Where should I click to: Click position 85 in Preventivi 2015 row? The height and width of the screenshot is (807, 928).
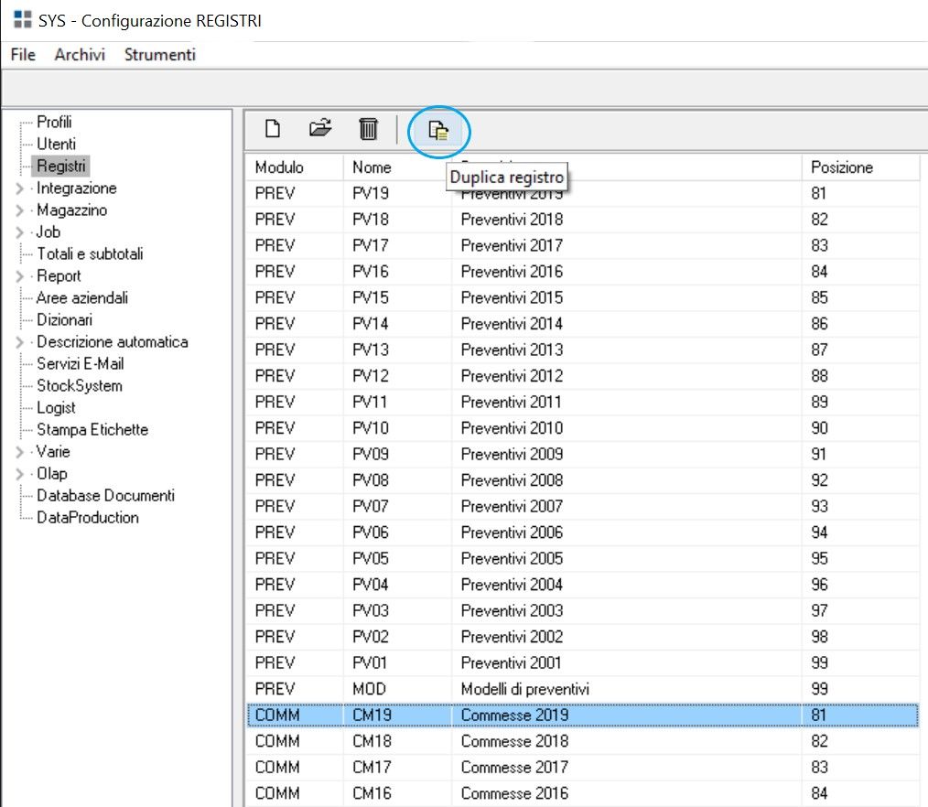click(820, 297)
